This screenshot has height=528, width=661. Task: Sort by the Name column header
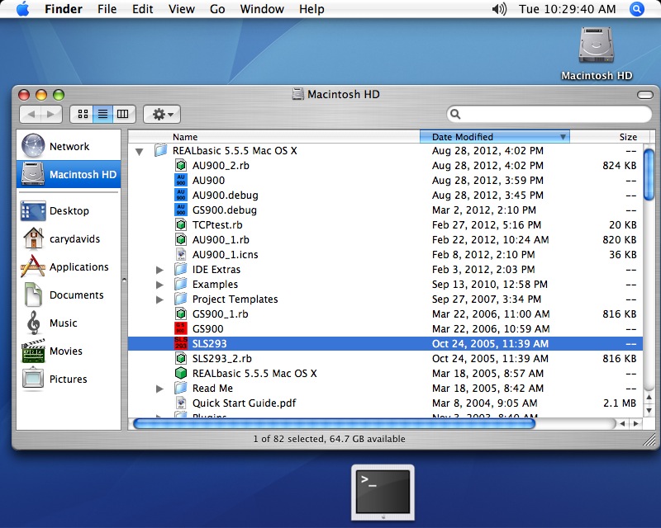[274, 137]
